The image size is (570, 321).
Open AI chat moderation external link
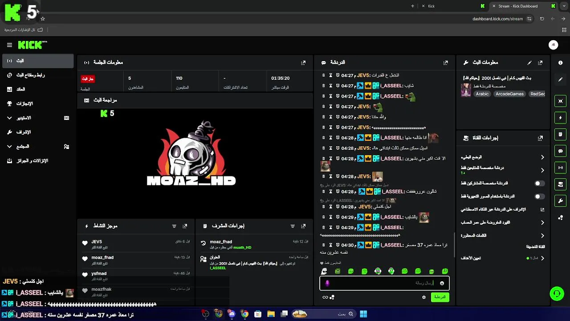coord(542,210)
